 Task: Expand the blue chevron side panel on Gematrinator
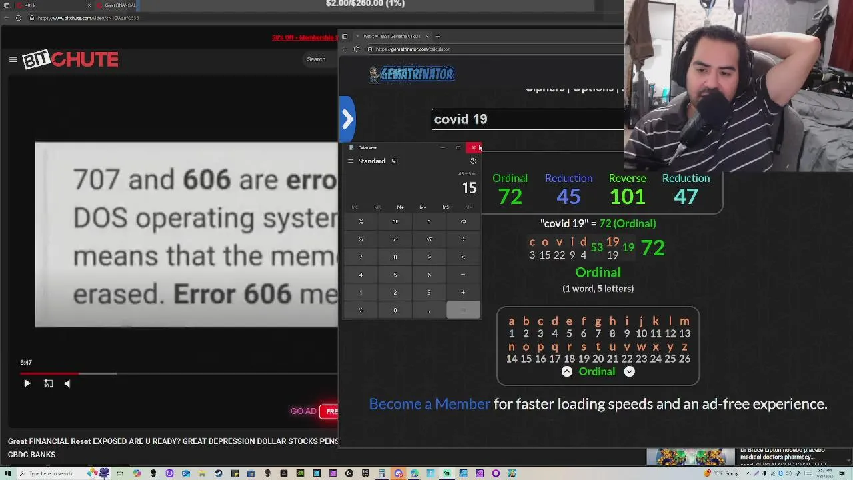pyautogui.click(x=347, y=119)
